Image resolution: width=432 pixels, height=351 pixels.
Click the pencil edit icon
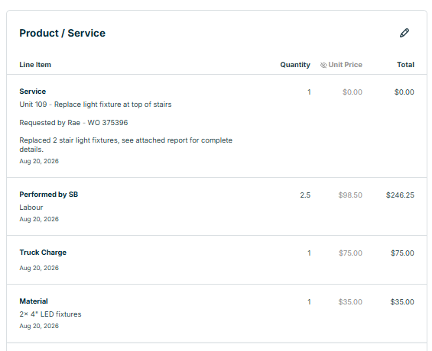(404, 33)
